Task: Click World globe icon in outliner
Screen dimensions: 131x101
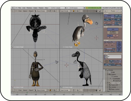Action: pos(110,72)
